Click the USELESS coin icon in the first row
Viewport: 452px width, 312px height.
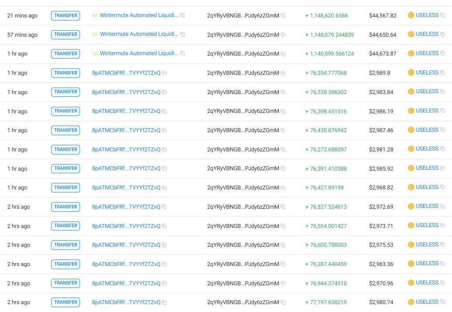click(x=410, y=15)
